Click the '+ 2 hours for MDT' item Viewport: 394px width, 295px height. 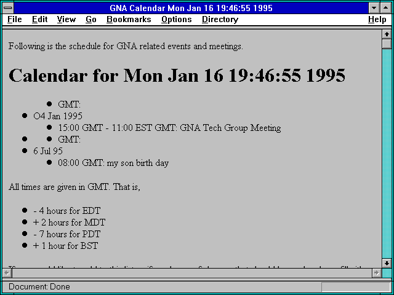69,222
